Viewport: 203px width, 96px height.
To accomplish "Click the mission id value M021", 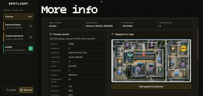I will pos(71,91).
